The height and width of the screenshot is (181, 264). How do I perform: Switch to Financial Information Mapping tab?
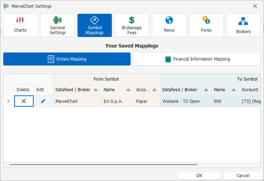click(197, 59)
